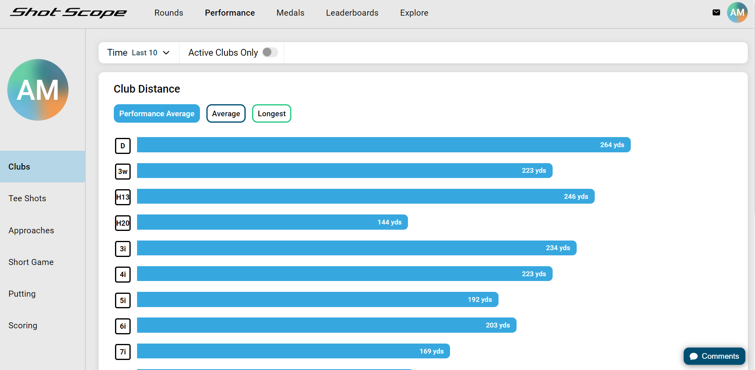Screen dimensions: 755x370
Task: Toggle the Longest distance filter
Action: [x=272, y=113]
